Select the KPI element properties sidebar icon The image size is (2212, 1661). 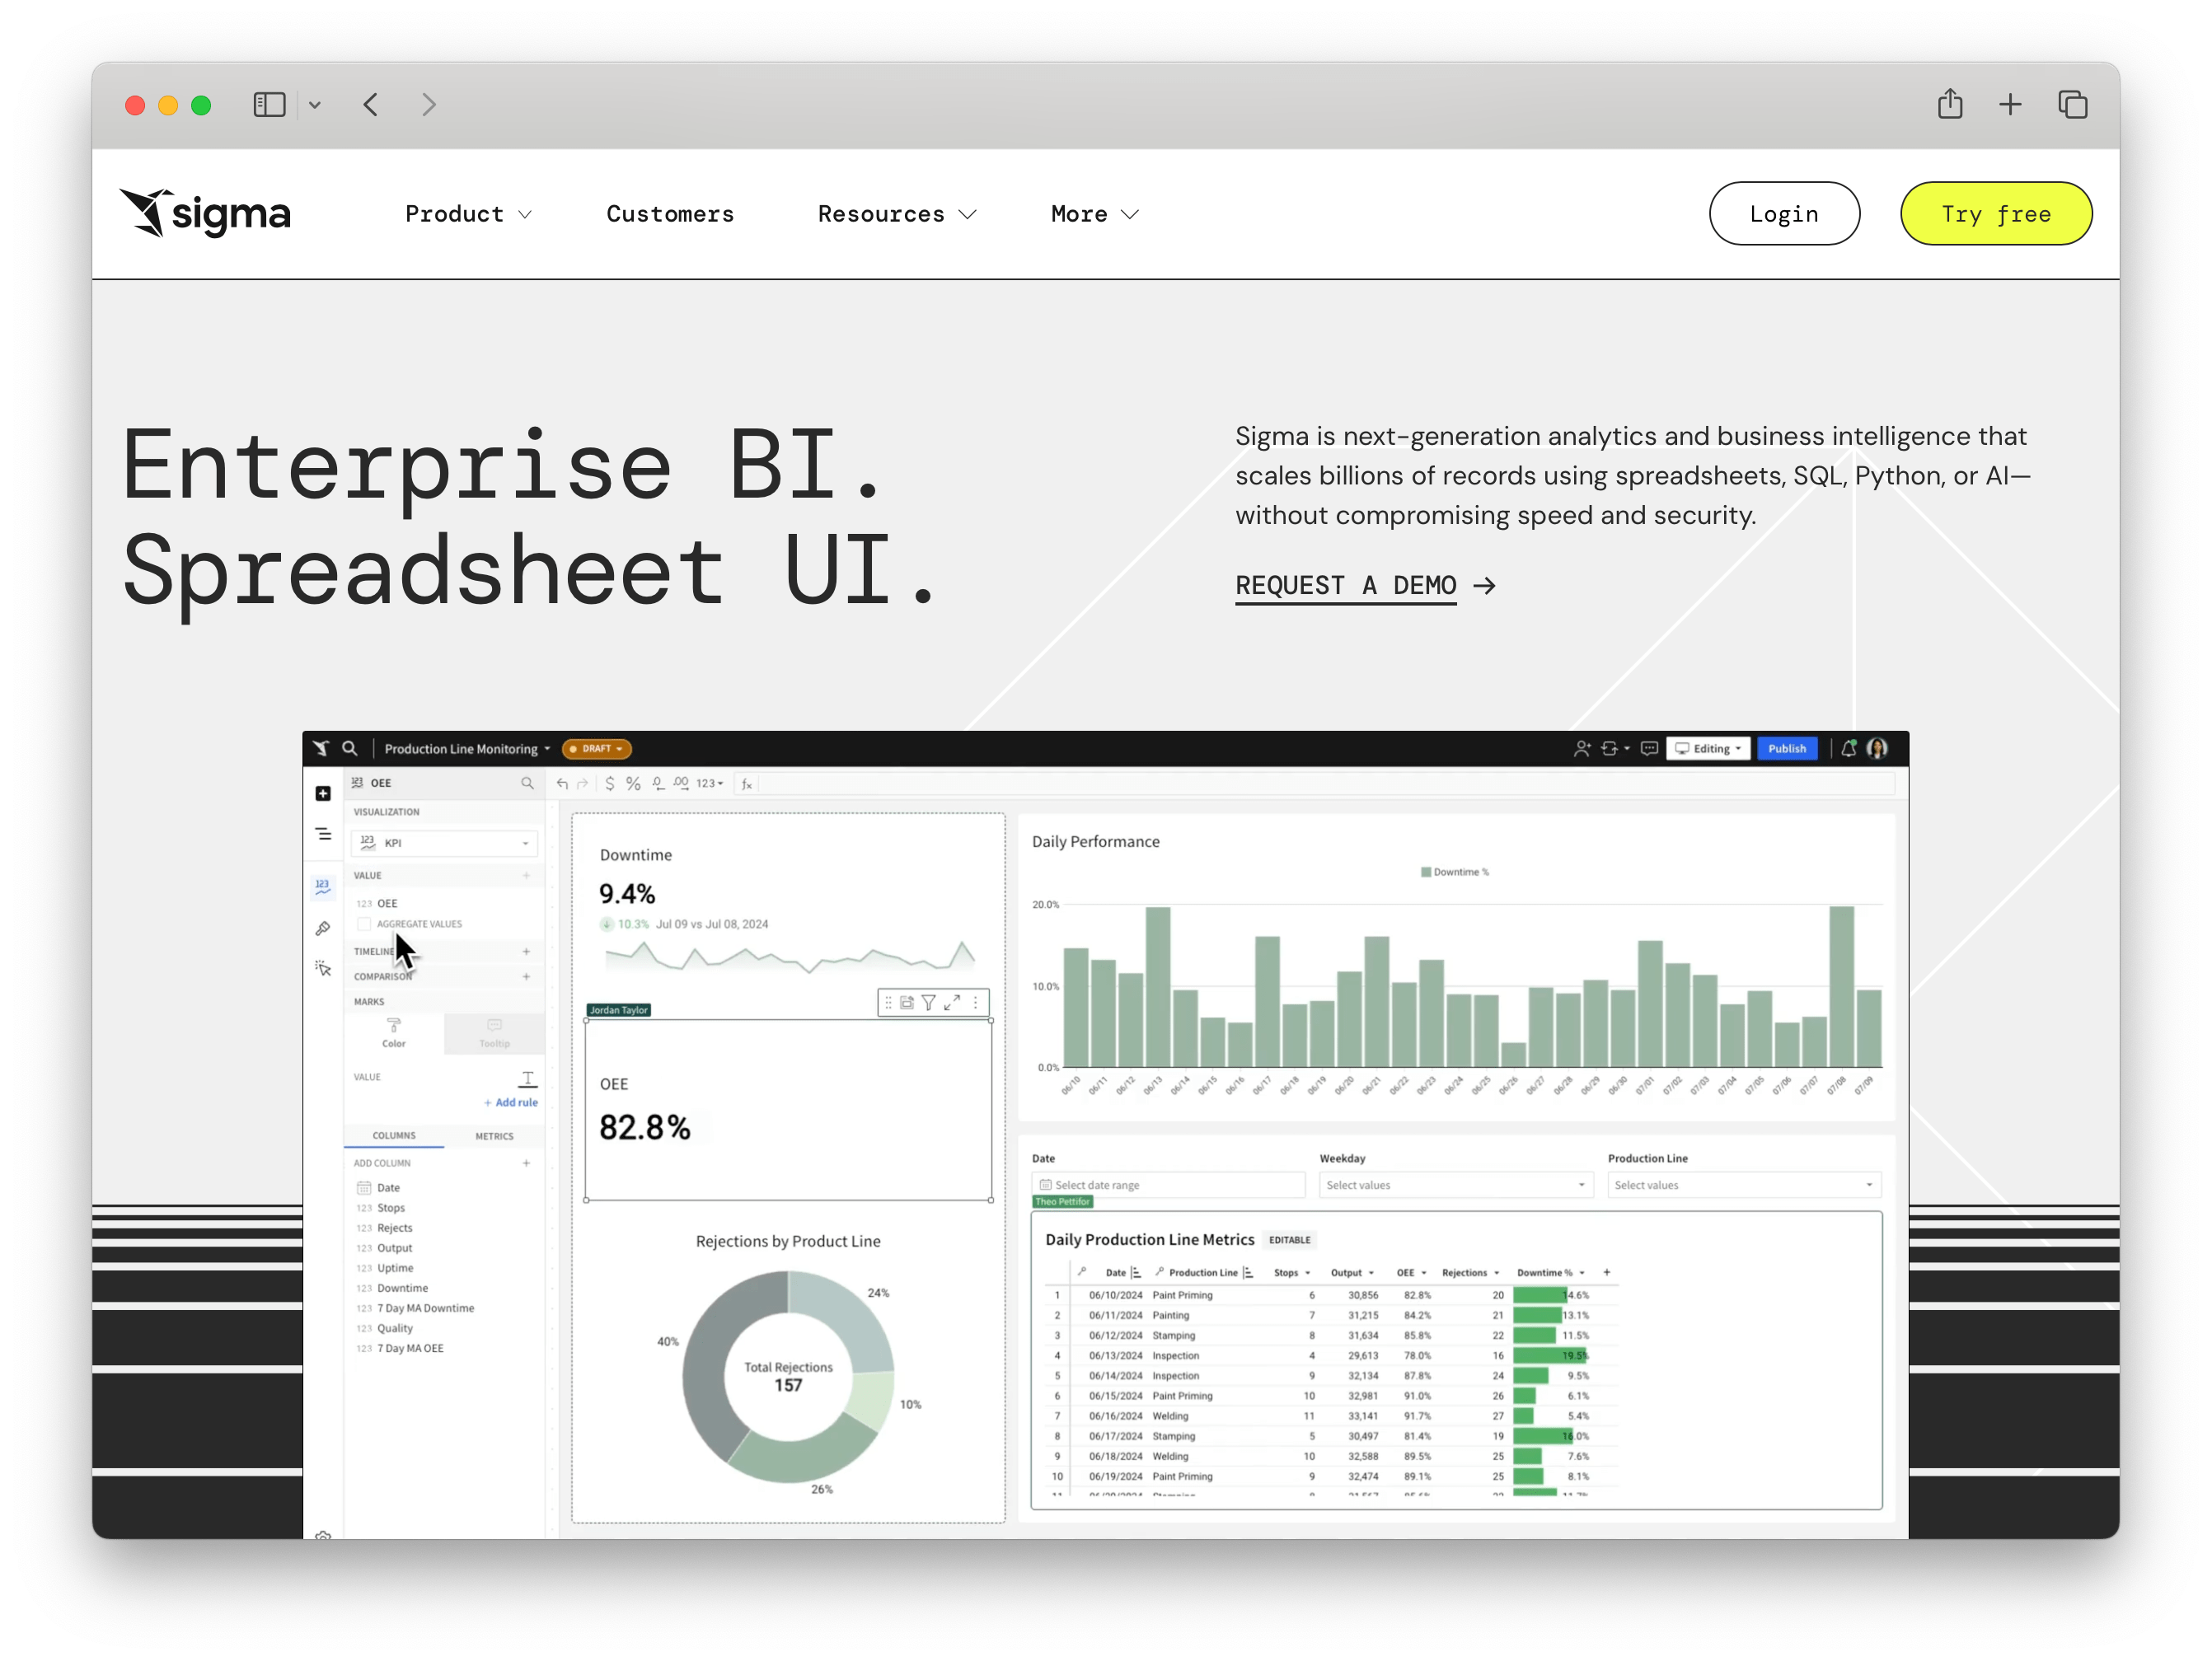point(323,887)
